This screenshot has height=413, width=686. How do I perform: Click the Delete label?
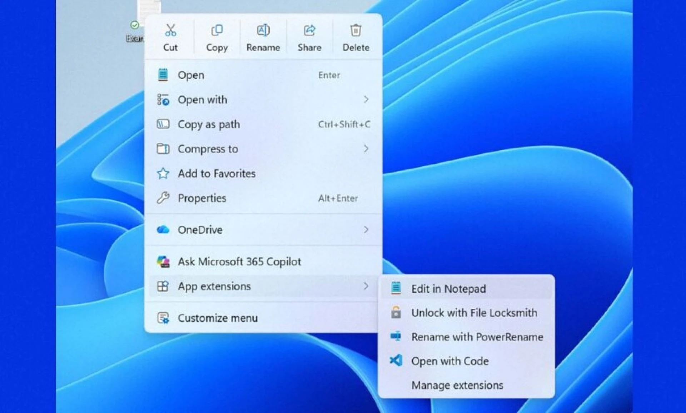coord(356,47)
